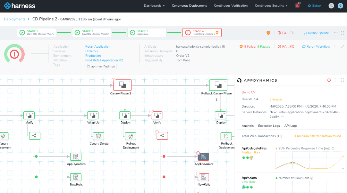The height and width of the screenshot is (193, 347).
Task: Click the failed status gauge icon
Action: point(14,54)
